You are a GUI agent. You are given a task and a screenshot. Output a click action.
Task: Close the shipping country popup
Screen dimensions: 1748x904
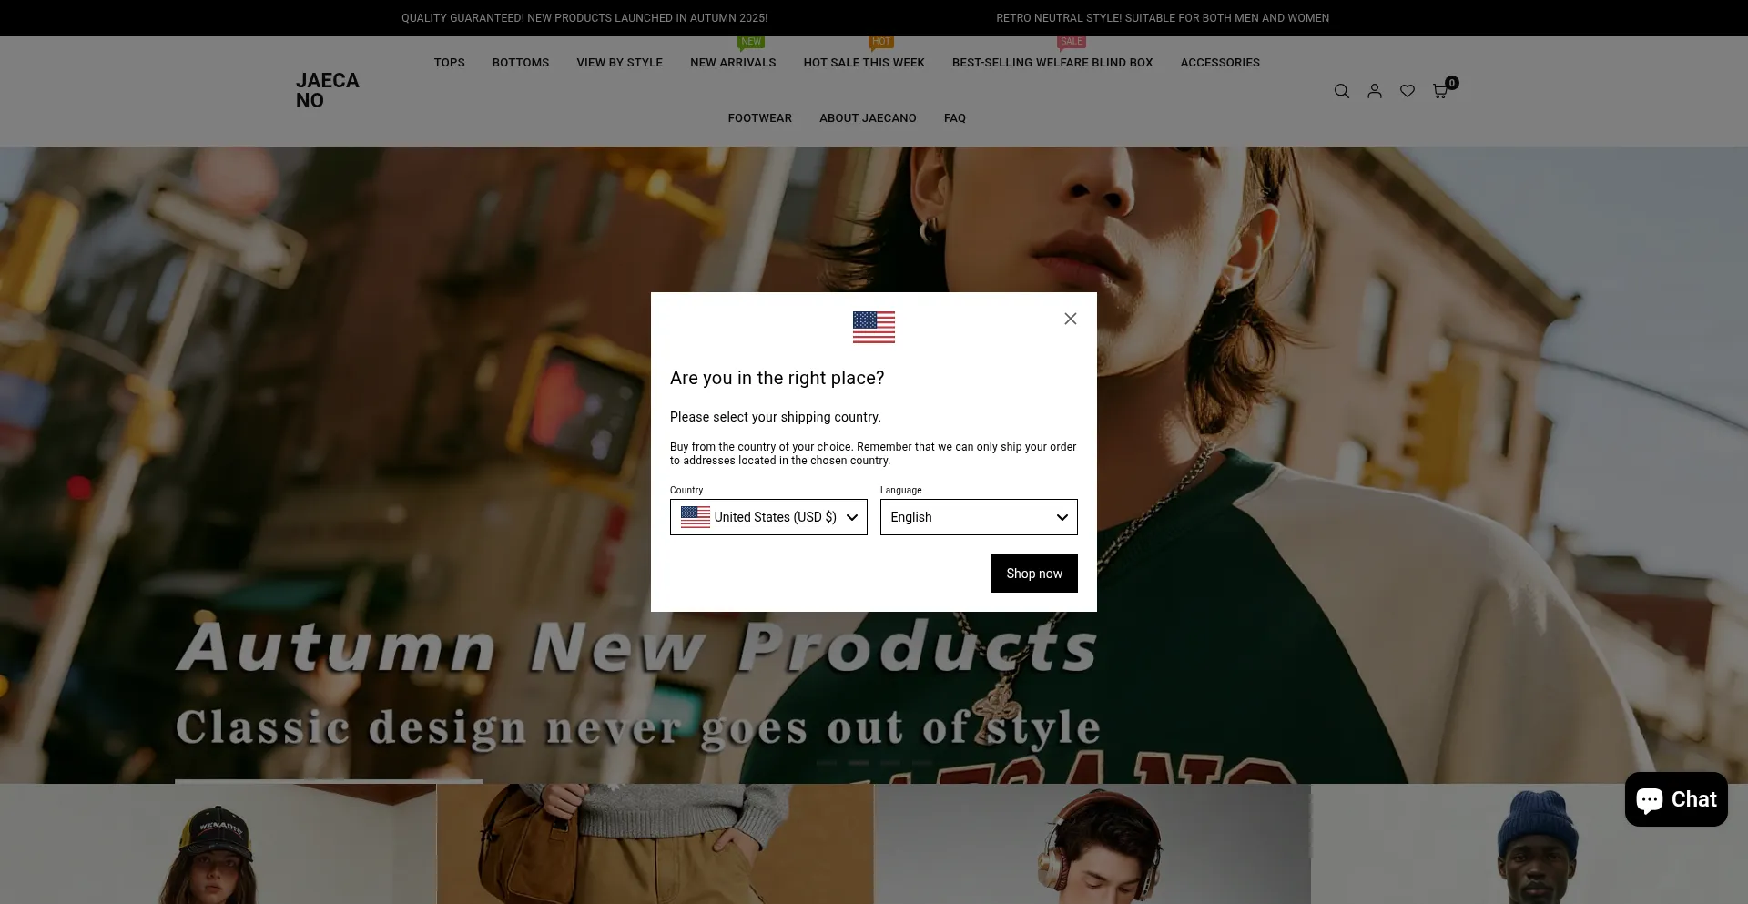point(1070,319)
